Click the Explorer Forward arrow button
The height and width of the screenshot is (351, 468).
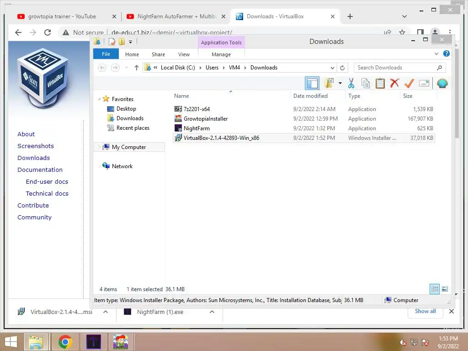coord(115,68)
